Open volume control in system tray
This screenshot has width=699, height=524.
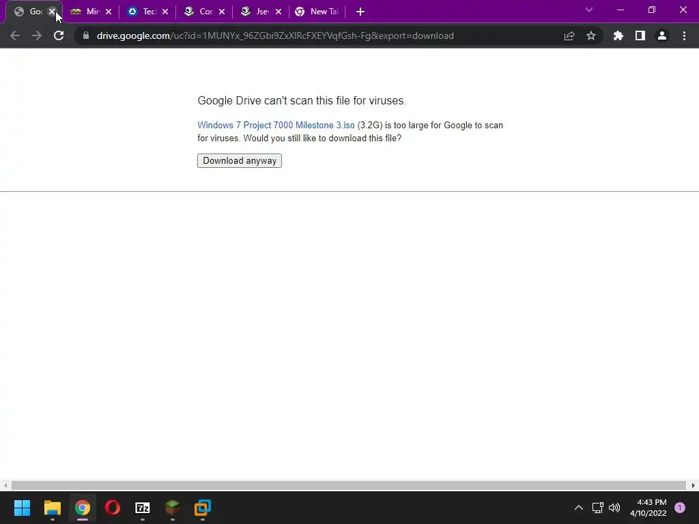[614, 508]
